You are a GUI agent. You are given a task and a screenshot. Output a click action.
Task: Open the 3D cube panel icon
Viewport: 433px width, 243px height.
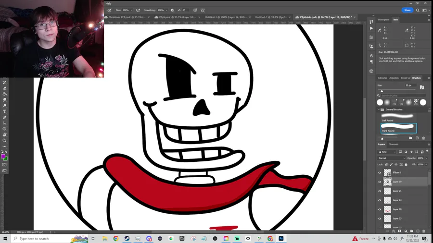[x=371, y=71]
